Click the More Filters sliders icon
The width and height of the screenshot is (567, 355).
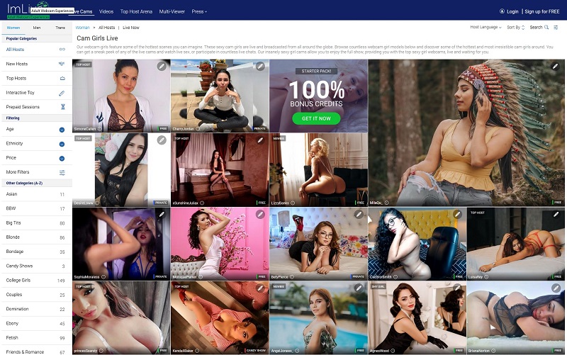[62, 172]
